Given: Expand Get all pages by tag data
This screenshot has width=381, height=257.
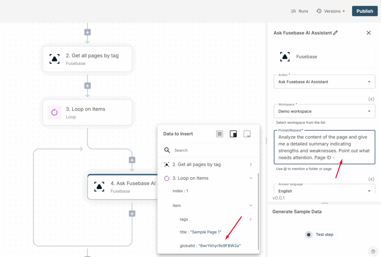Looking at the screenshot, I should (250, 164).
